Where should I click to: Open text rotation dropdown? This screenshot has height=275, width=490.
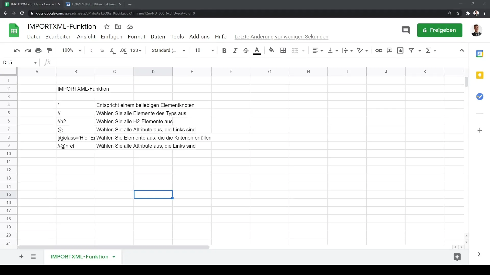click(x=363, y=50)
